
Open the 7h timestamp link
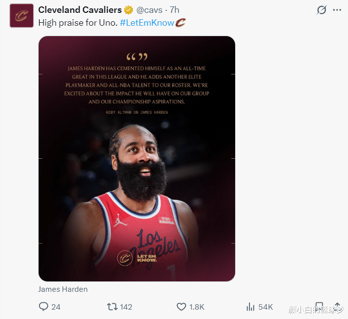[174, 10]
